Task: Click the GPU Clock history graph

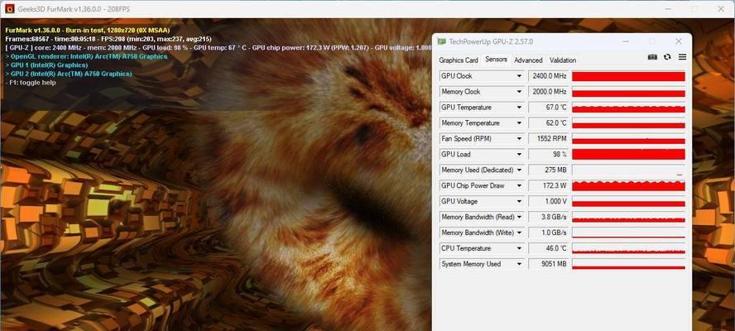Action: pos(628,76)
